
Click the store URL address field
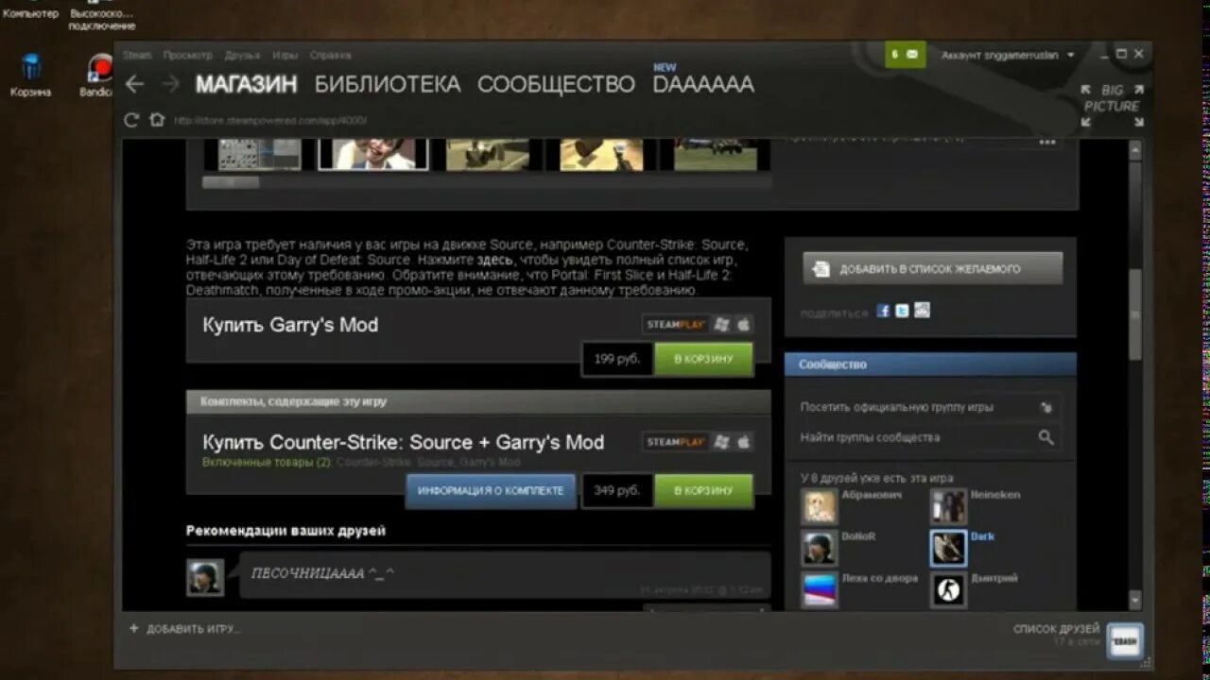pos(269,120)
